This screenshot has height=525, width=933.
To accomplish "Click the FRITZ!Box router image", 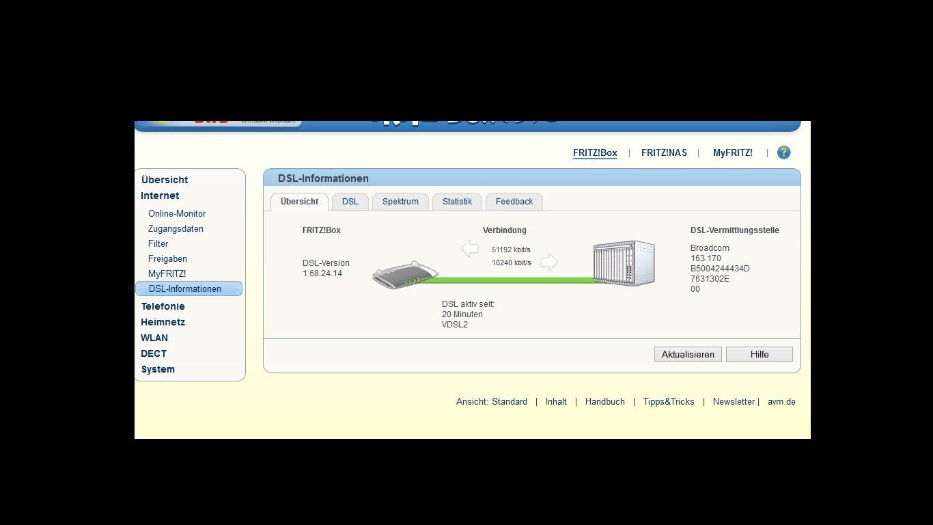I will pyautogui.click(x=405, y=275).
